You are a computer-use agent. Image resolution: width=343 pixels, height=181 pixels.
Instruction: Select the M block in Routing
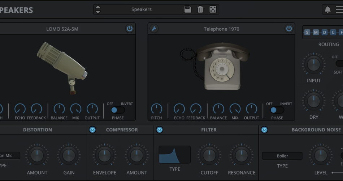(316, 33)
